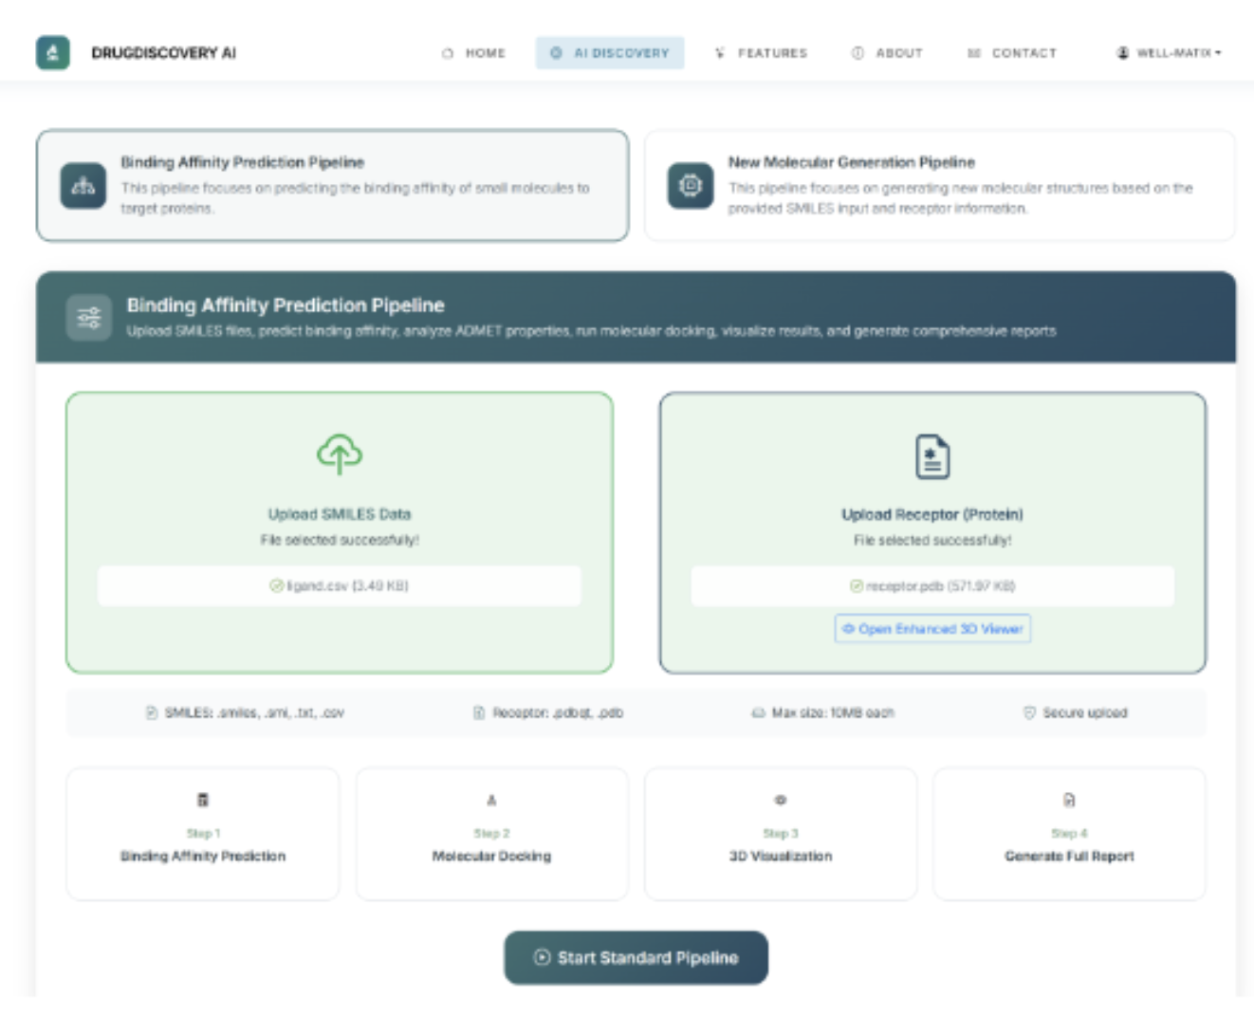The width and height of the screenshot is (1254, 1015).
Task: Open the Enhanced 3D Viewer
Action: coord(932,628)
